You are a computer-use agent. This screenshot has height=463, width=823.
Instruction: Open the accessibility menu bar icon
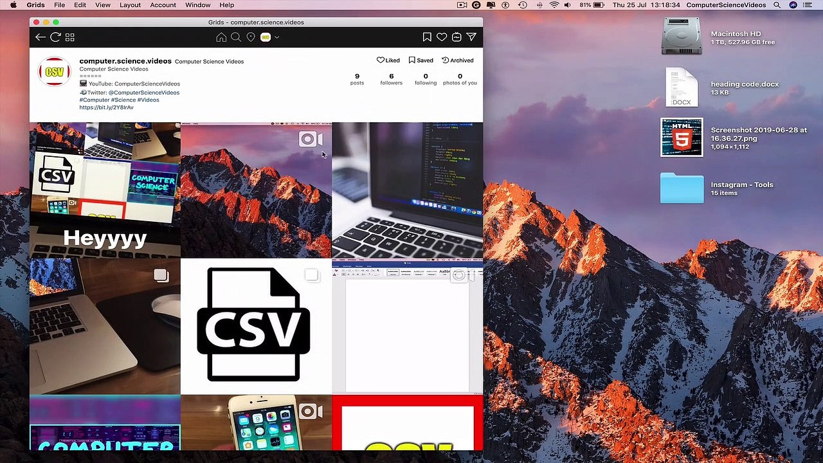coord(505,5)
